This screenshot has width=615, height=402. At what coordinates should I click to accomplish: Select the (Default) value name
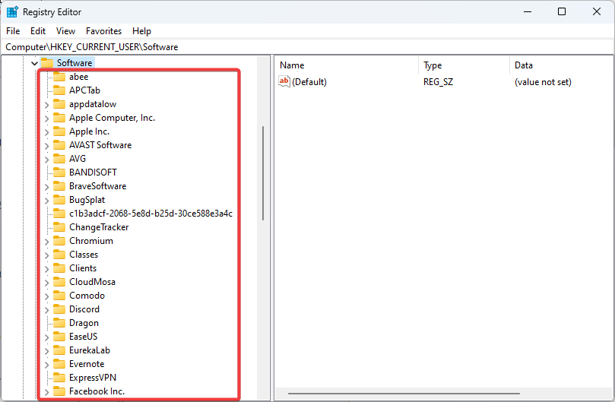click(309, 81)
